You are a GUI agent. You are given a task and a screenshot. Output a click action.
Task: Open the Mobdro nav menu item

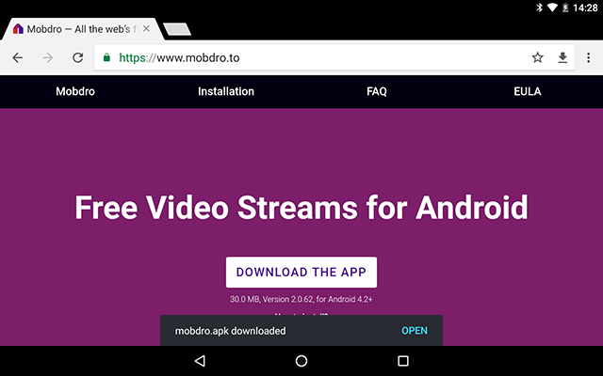(75, 91)
